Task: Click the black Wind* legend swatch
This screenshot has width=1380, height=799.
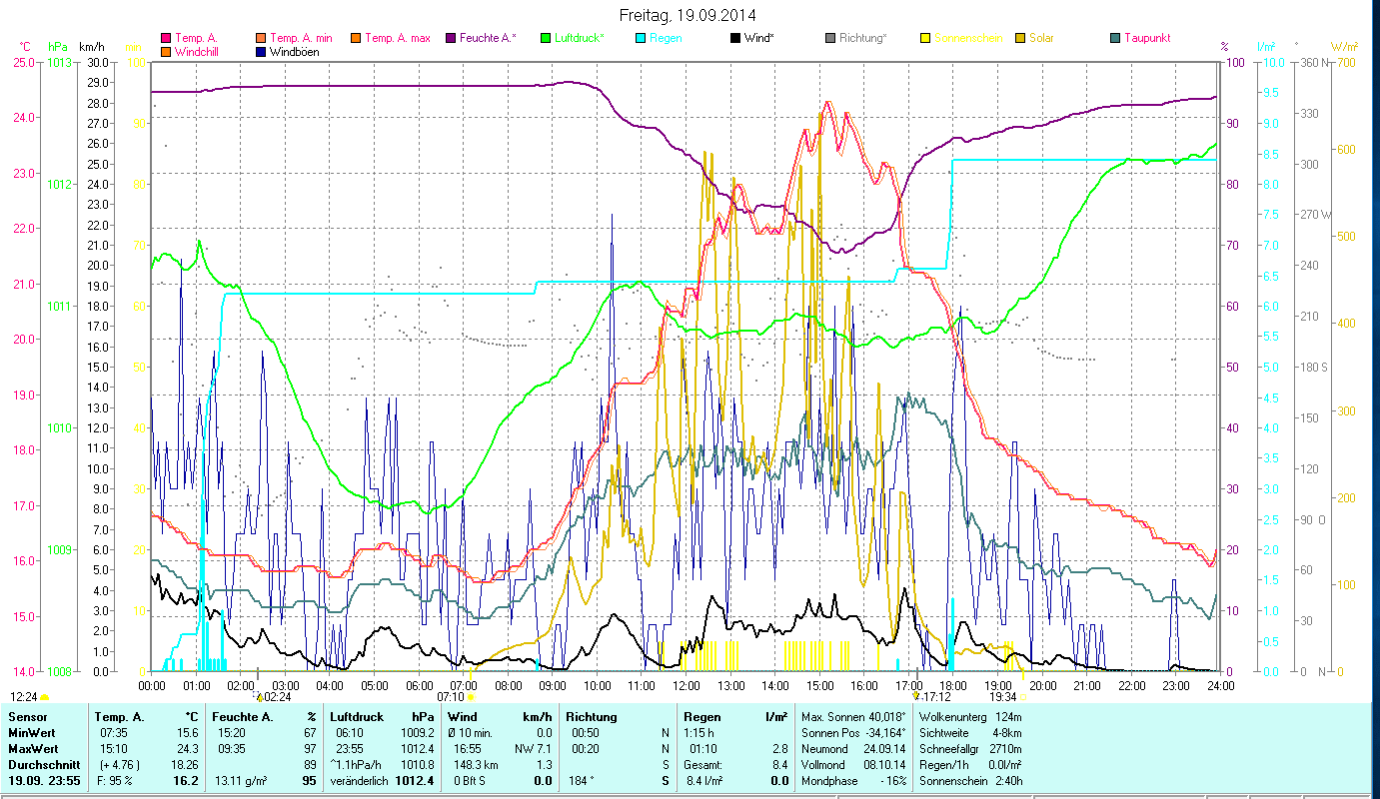Action: pos(734,39)
